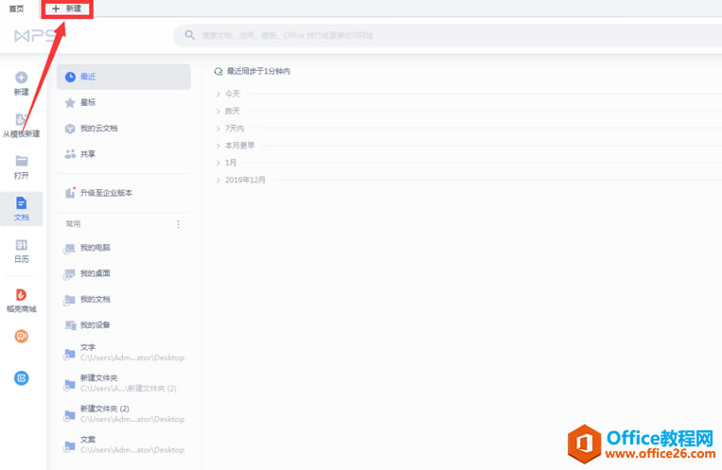Screen dimensions: 722x470
Task: Click the folder icon beside 我的文档
Action: click(69, 300)
